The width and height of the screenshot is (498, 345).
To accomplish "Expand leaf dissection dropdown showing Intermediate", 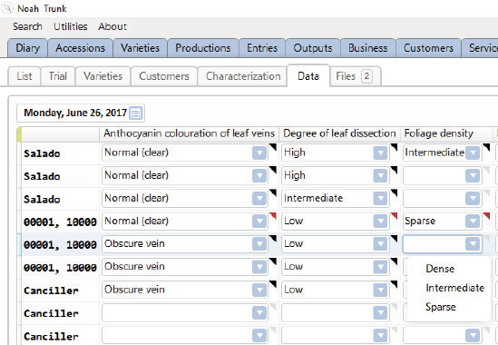I will [380, 199].
